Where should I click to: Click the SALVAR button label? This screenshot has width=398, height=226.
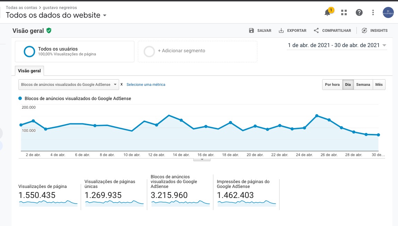(264, 30)
